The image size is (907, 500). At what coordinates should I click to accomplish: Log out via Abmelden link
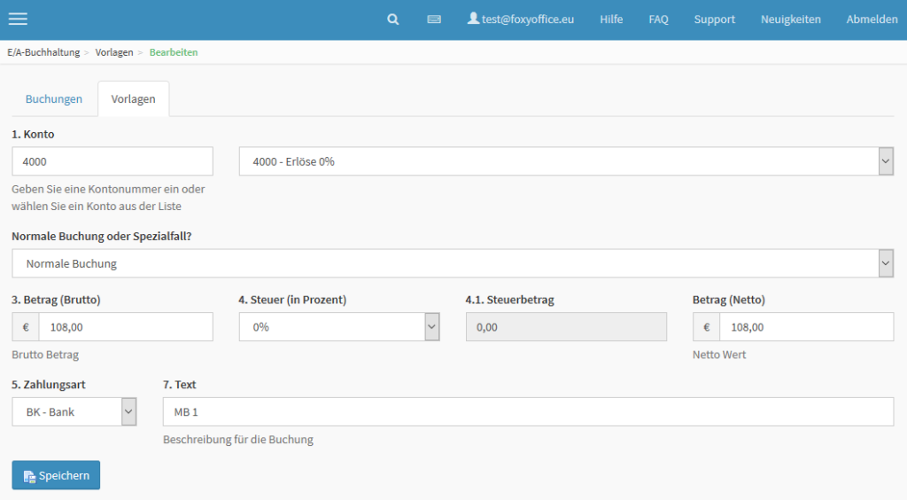coord(872,20)
